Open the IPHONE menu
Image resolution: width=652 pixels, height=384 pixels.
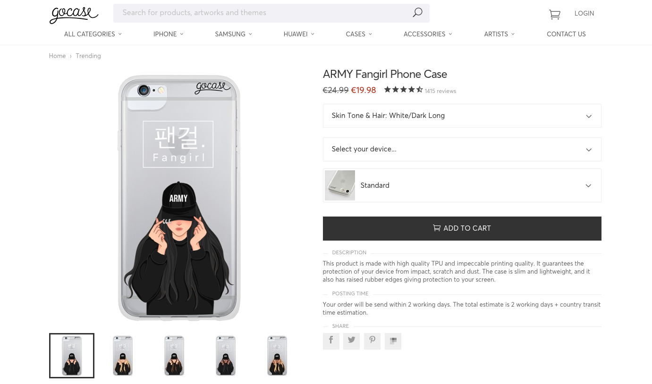(169, 34)
